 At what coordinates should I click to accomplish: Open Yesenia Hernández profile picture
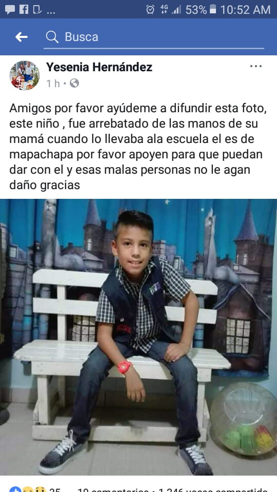[x=25, y=75]
